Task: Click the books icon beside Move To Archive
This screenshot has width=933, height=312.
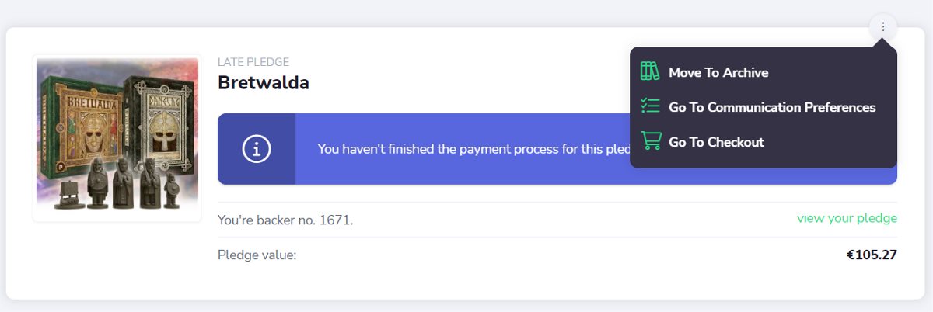Action: [x=650, y=72]
